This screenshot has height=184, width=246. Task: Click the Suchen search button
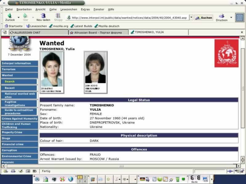tap(204, 18)
